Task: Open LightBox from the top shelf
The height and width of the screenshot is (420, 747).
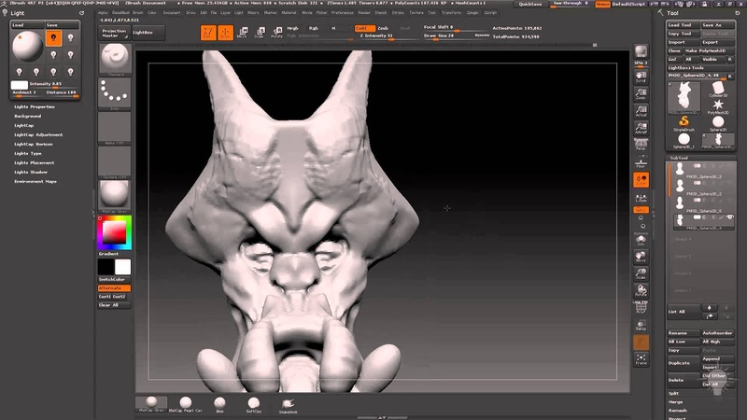Action: point(148,33)
